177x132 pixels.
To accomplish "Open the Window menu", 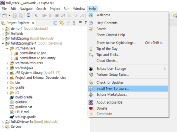I will click(79, 9).
